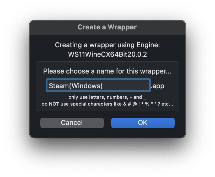Image resolution: width=215 pixels, height=177 pixels.
Task: Click the Please choose a name prompt
Action: point(107,71)
